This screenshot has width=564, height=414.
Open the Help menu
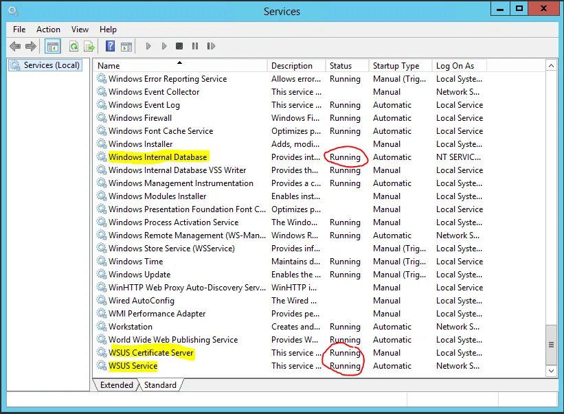[x=108, y=30]
